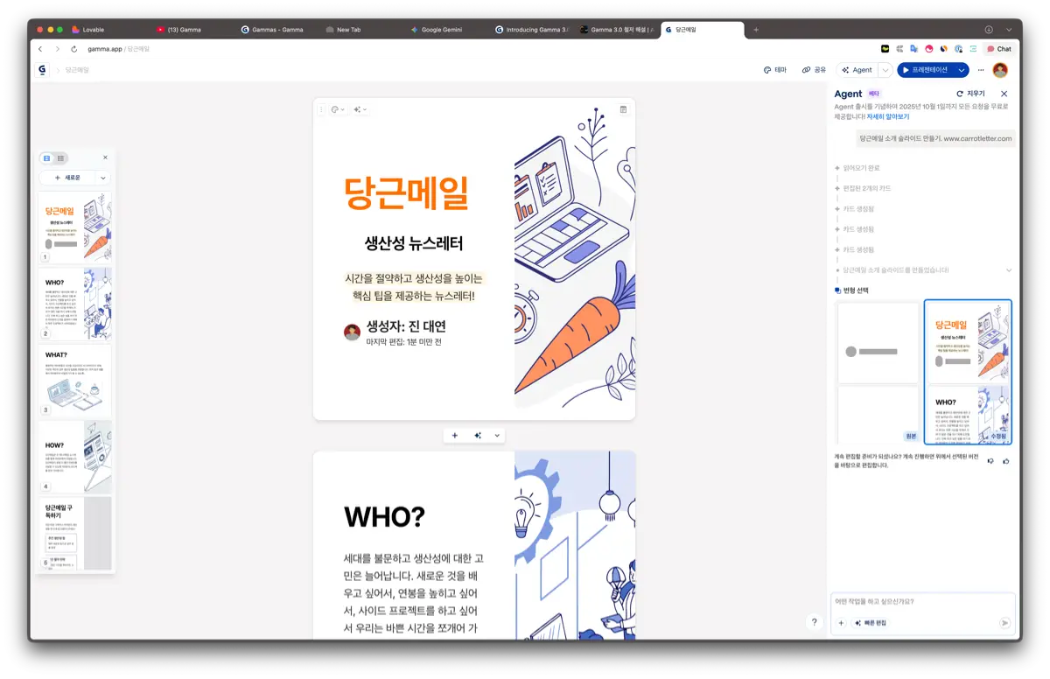Expand the 프레젠테이션 dropdown chevron
This screenshot has height=679, width=1050.
click(962, 70)
